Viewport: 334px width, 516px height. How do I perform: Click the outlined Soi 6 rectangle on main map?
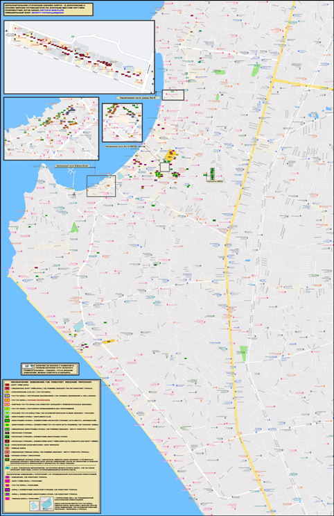173,95
